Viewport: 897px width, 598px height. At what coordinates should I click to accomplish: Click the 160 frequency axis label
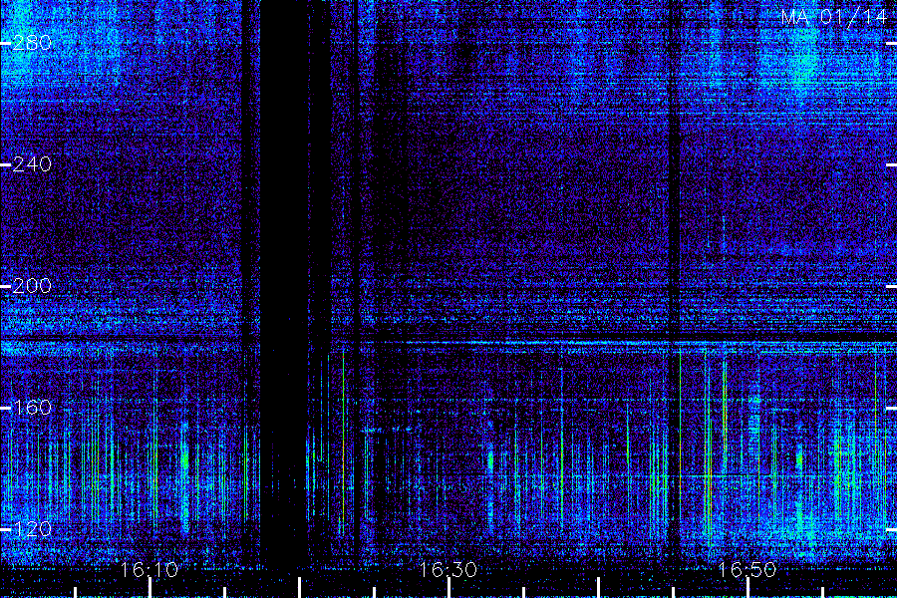[x=32, y=408]
